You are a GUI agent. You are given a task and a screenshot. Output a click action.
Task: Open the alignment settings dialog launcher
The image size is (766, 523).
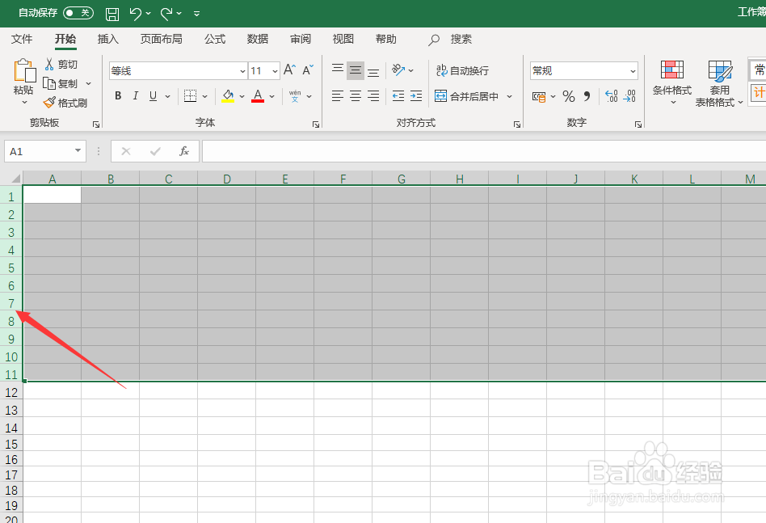coord(517,124)
